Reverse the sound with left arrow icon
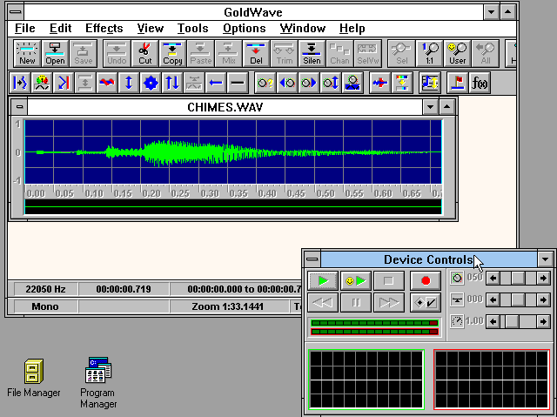 (x=216, y=83)
